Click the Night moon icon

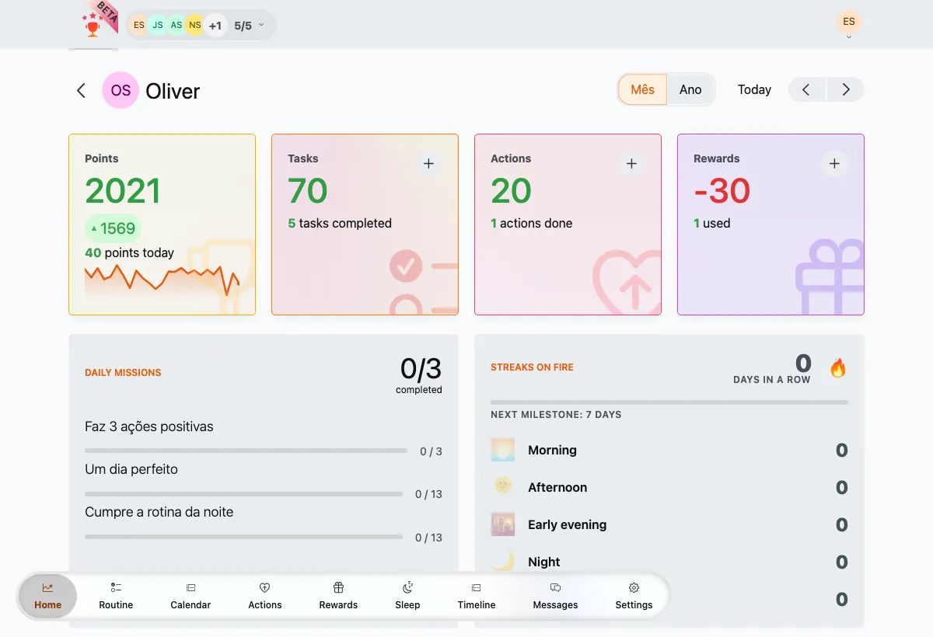pos(503,560)
